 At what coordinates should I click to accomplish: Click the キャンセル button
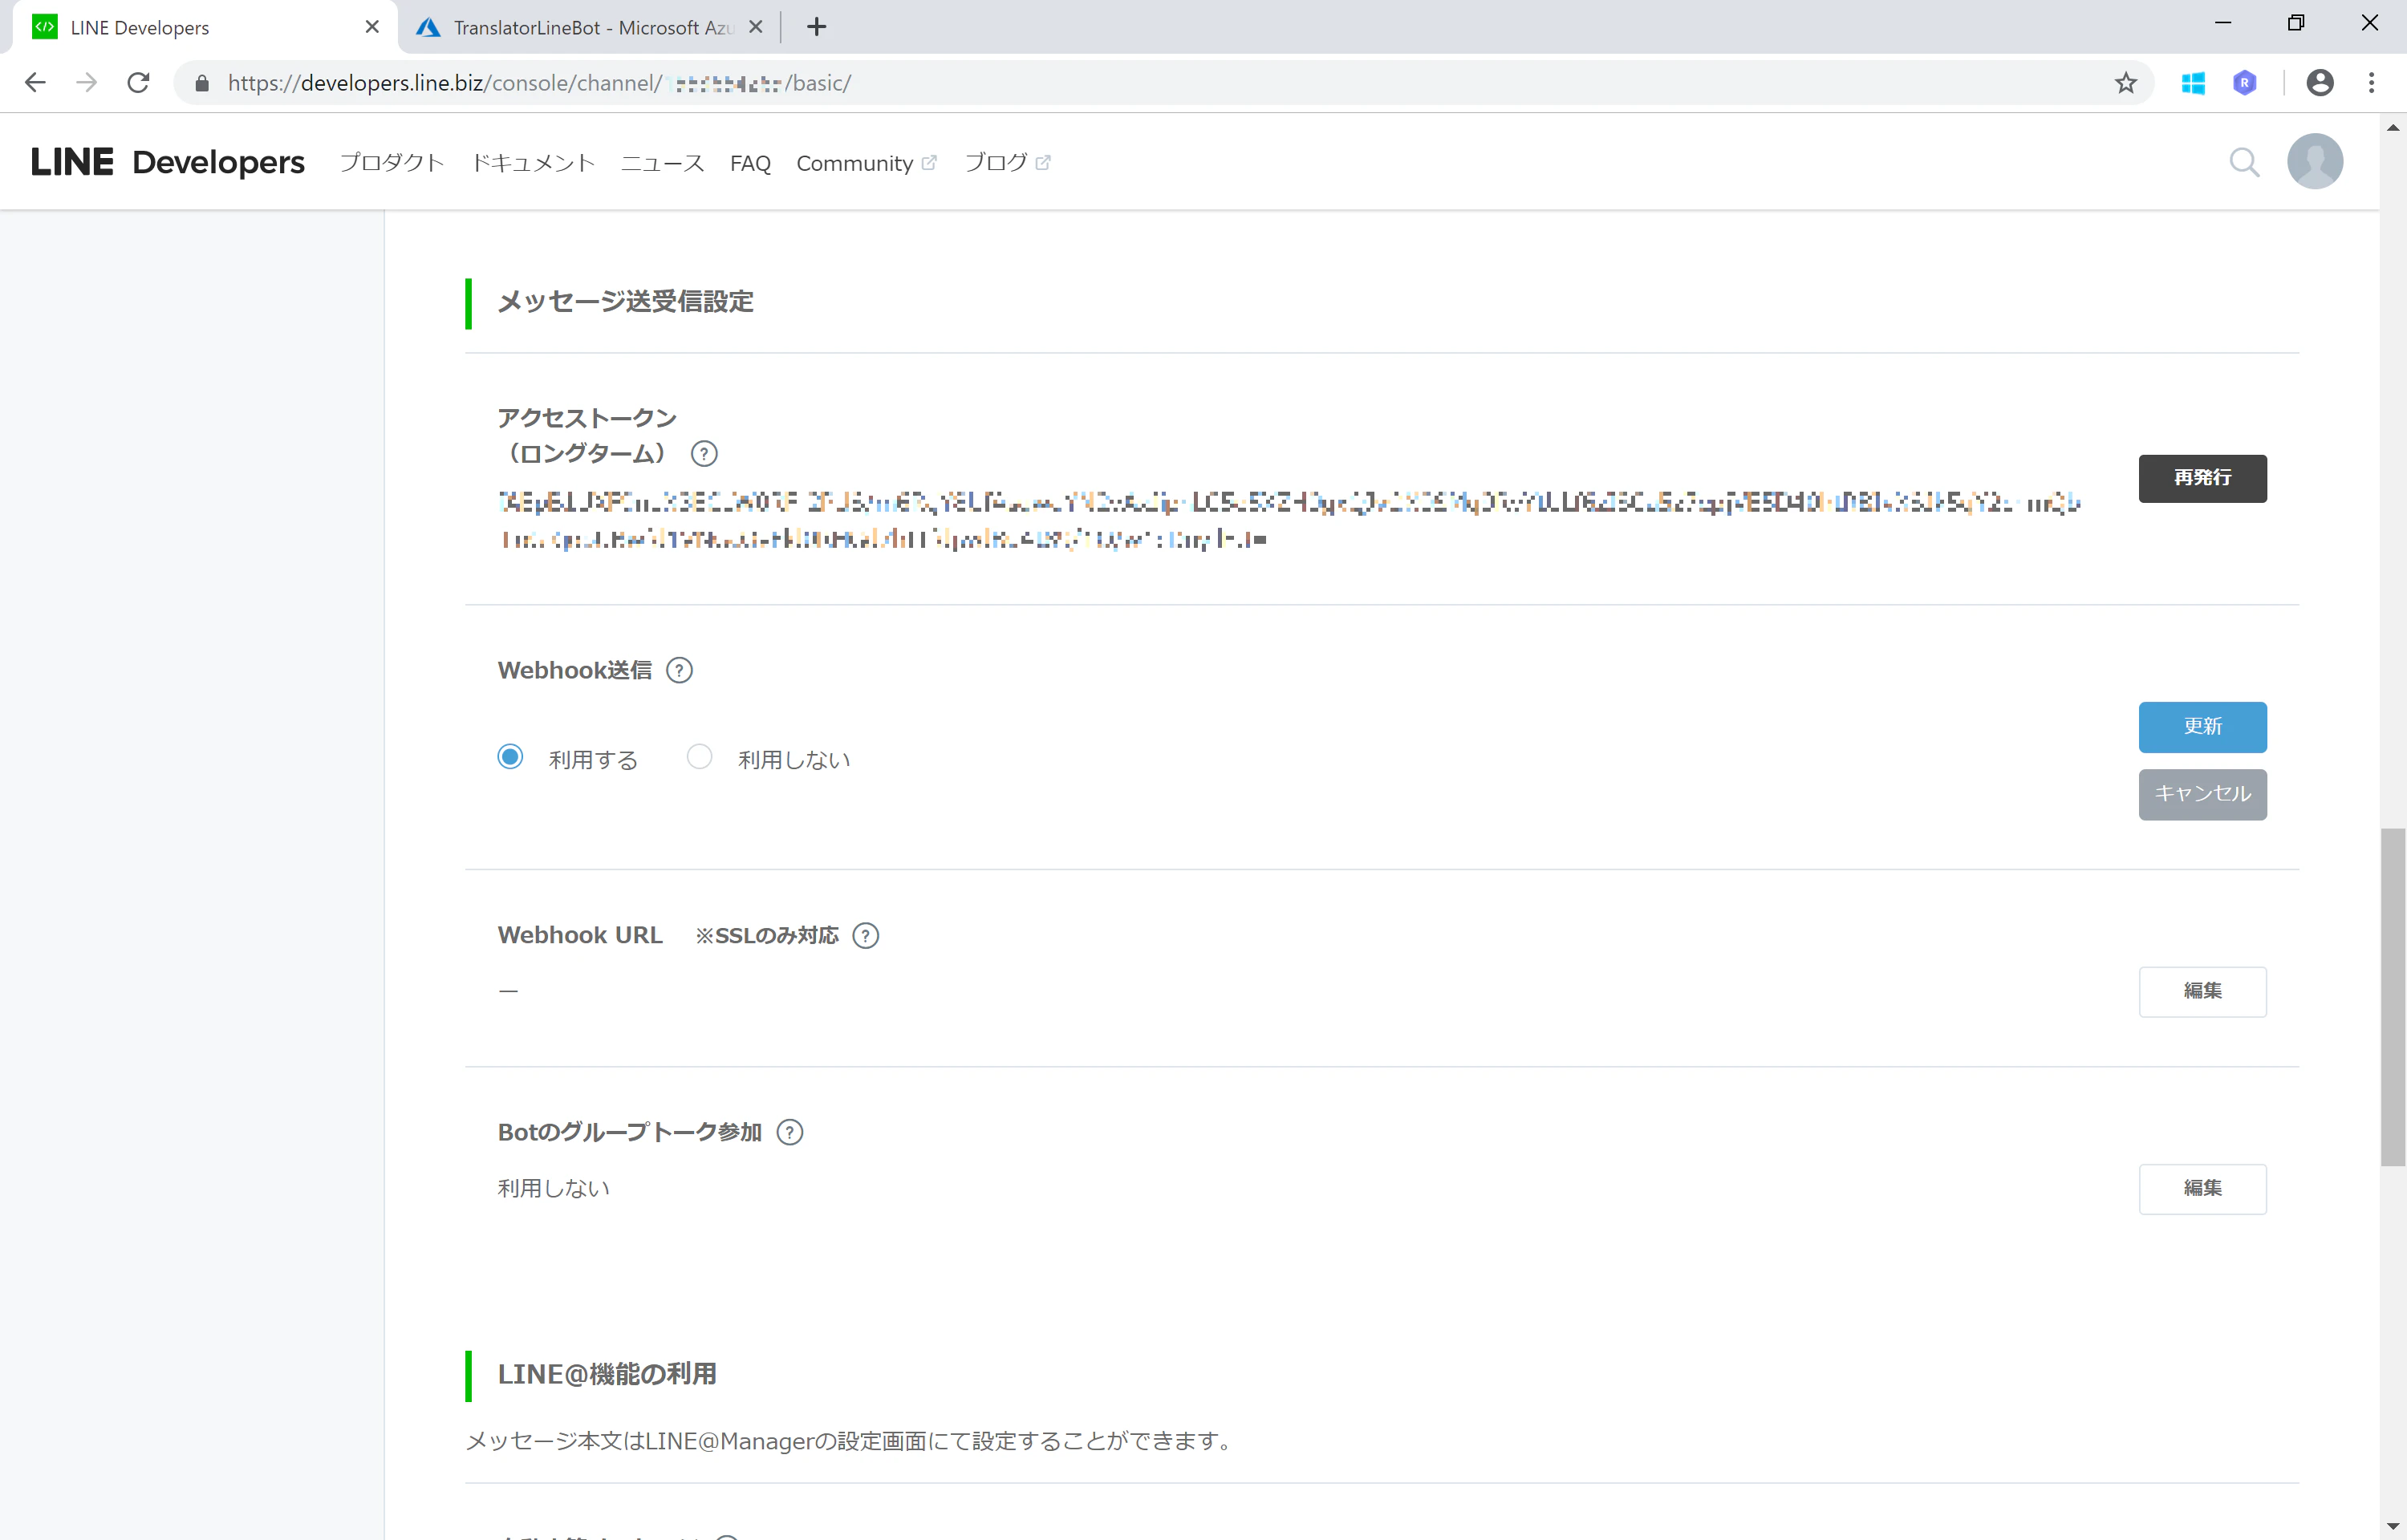2202,794
